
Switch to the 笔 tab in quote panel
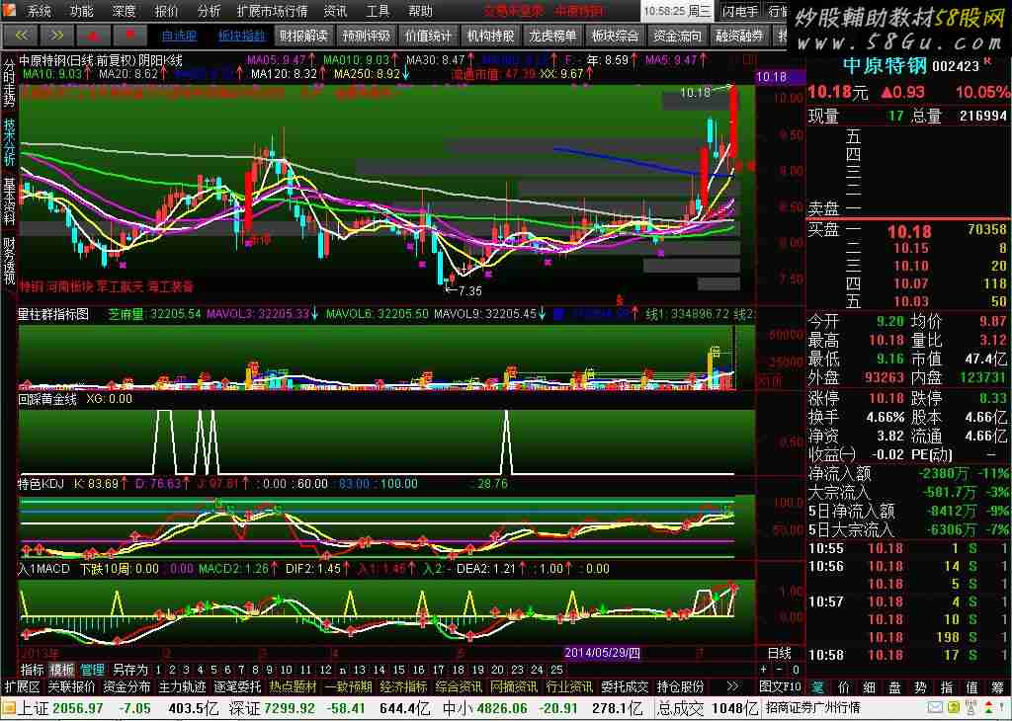817,686
